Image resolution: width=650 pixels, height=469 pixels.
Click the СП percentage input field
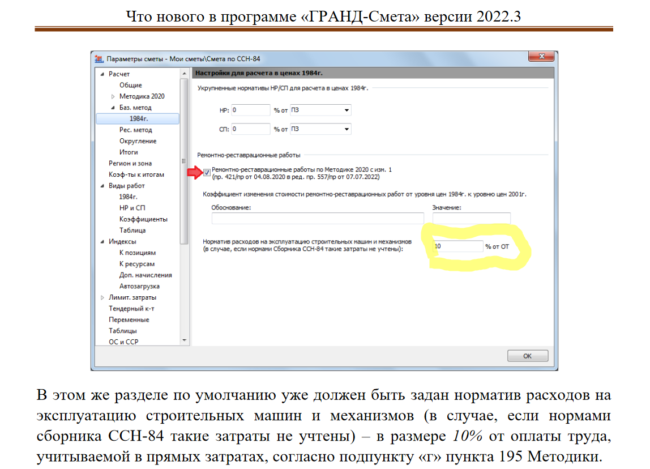point(251,129)
